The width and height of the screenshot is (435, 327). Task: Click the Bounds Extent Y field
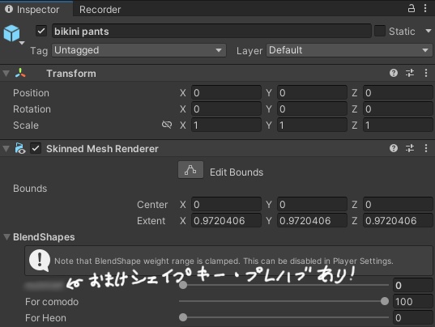312,221
